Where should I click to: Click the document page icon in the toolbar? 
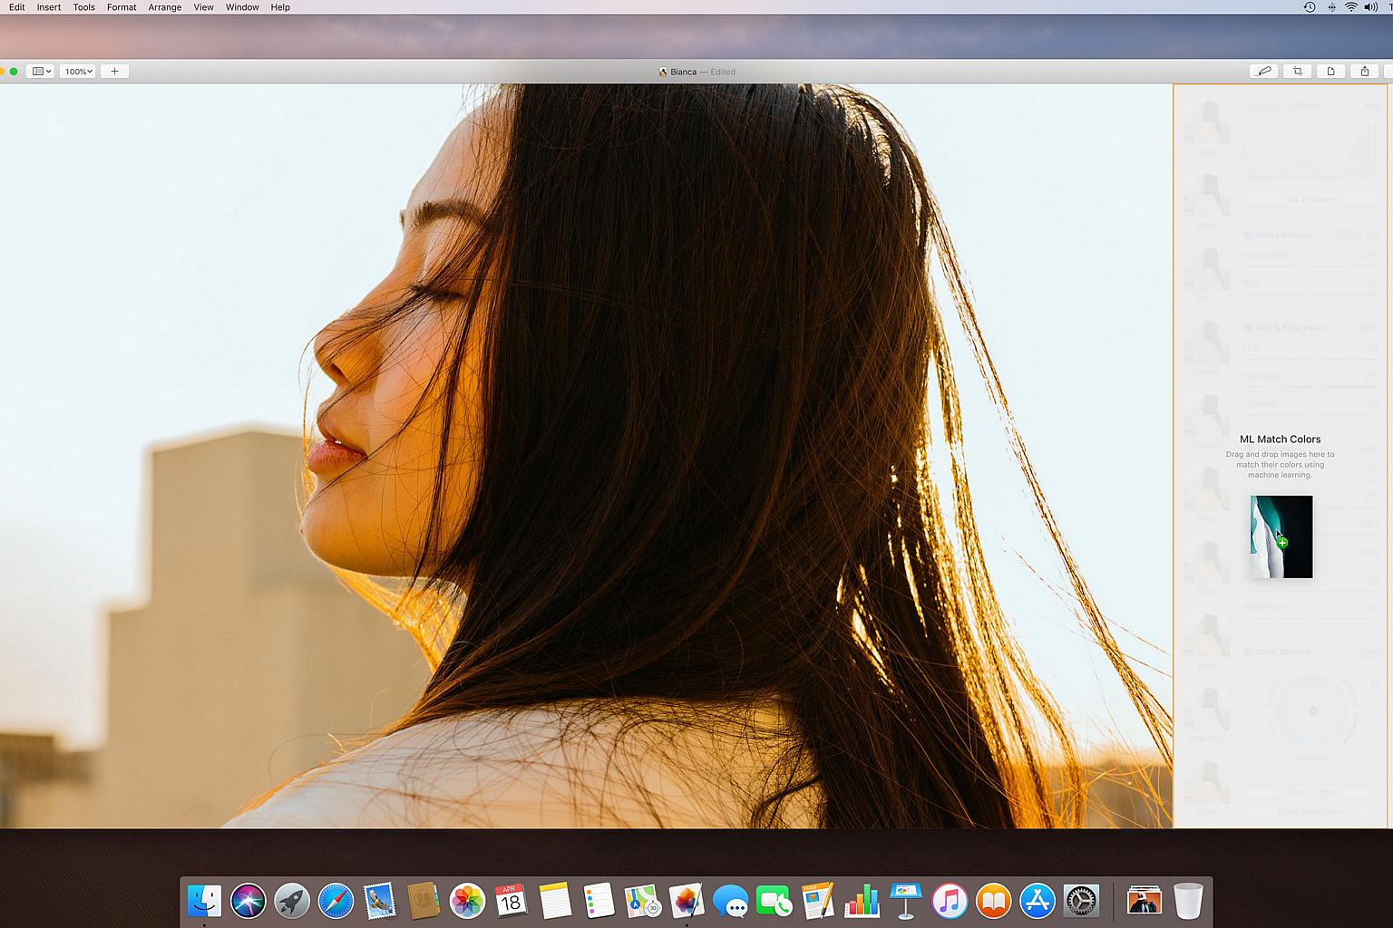1330,72
